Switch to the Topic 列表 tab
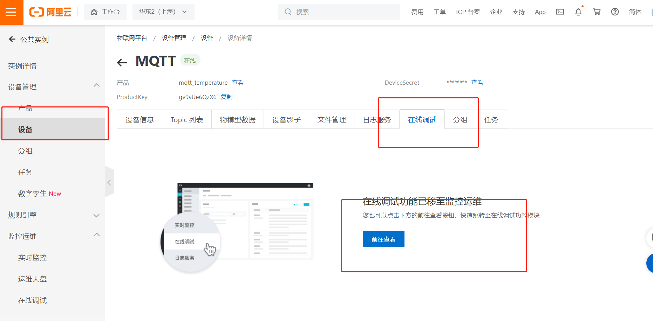This screenshot has height=321, width=653. pos(187,120)
